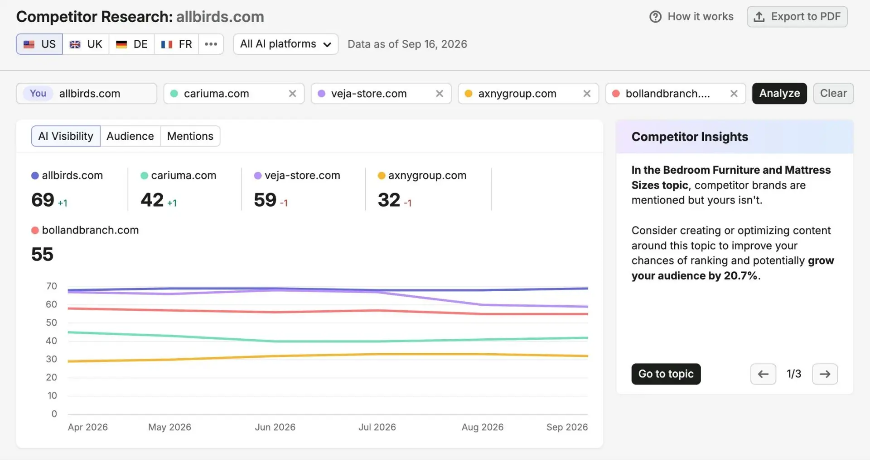This screenshot has width=870, height=460.
Task: Click the Competitor Insights heading
Action: point(690,137)
